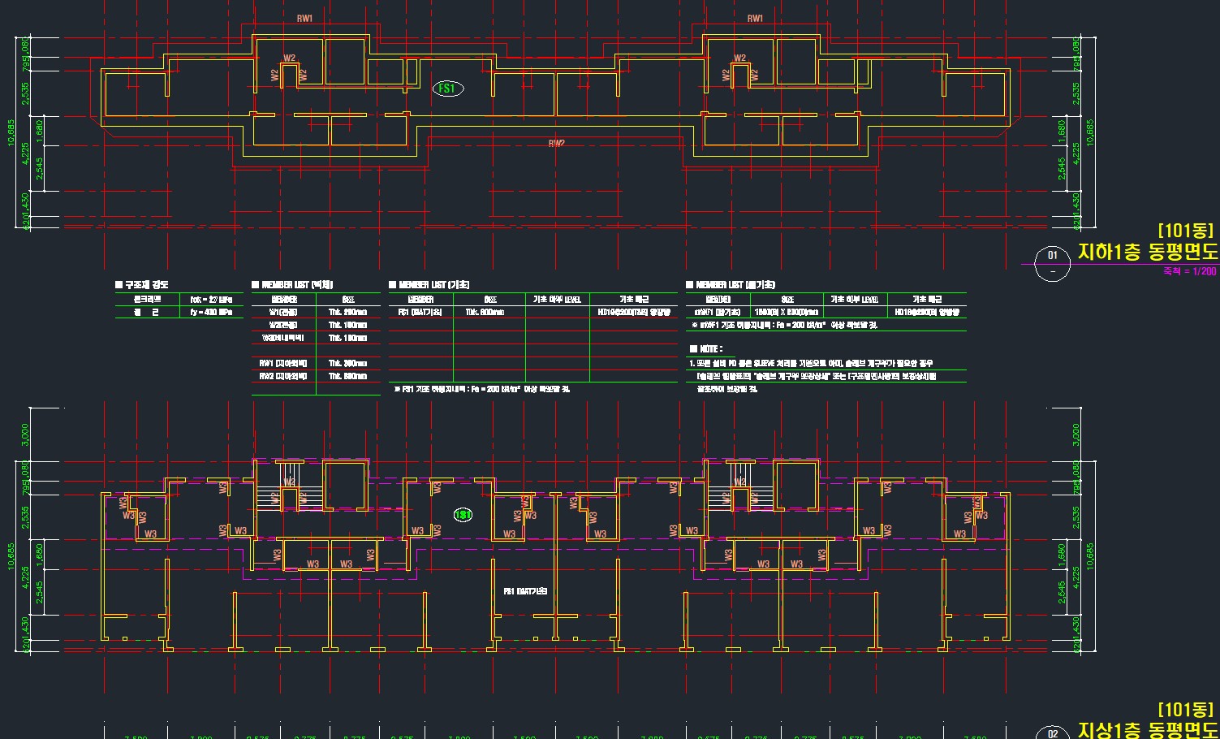Select the right RW1 wall label
Screen dimensions: 1220x739
[755, 19]
